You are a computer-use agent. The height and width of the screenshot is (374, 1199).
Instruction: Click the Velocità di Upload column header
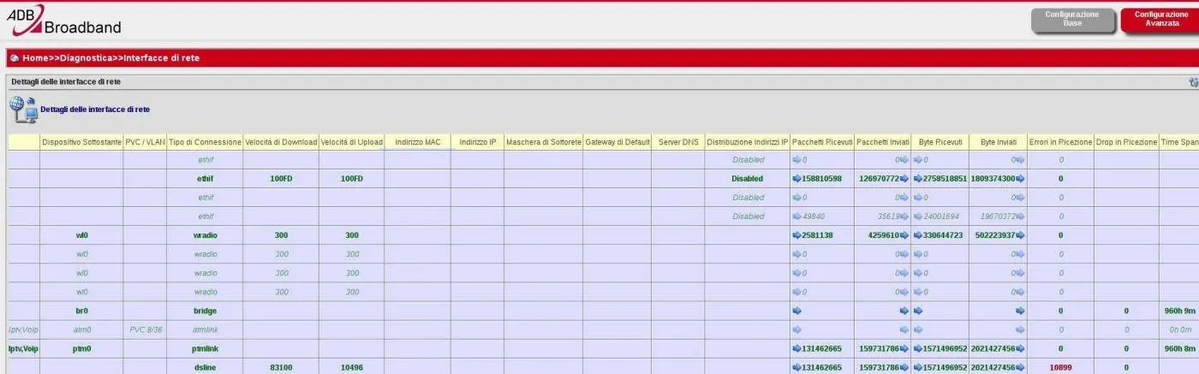pyautogui.click(x=352, y=142)
